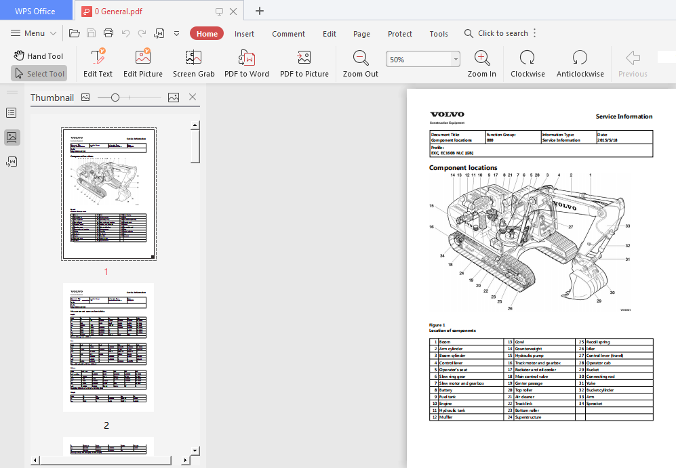Click the Undo arrow icon

126,33
